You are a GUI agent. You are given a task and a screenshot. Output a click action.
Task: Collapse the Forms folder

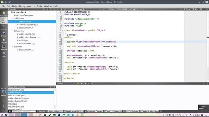tap(12, 46)
